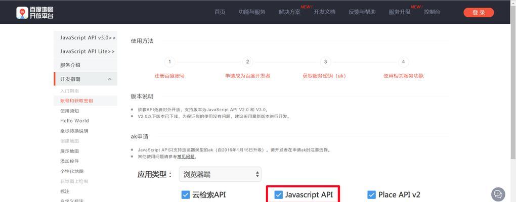The image size is (516, 202).
Task: Click step 3 circle in 使用方法
Action: pos(325,62)
